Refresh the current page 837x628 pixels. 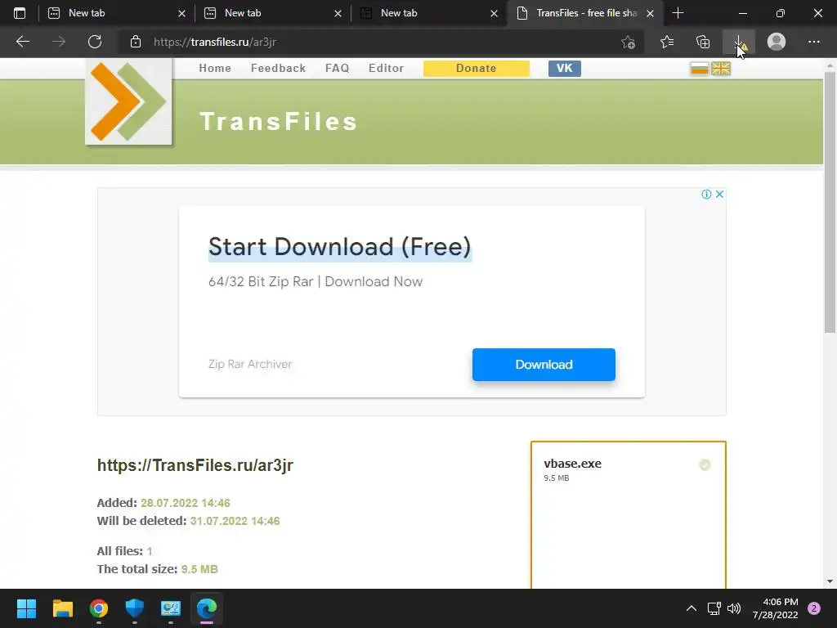(x=95, y=42)
